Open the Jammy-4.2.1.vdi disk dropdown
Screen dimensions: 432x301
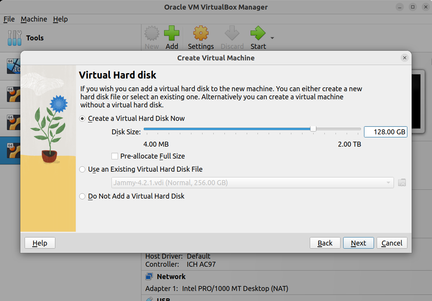coord(253,183)
